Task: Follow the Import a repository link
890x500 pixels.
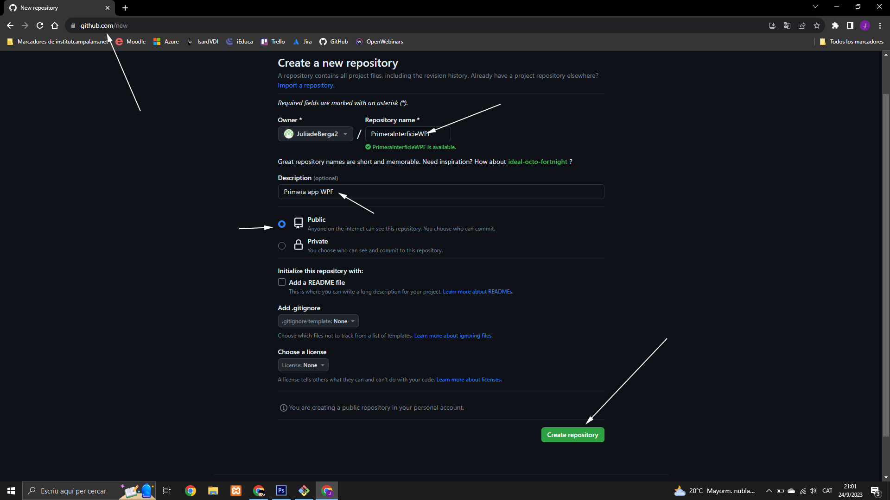Action: point(306,86)
